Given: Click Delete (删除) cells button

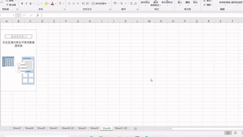Looking at the screenshot, I should click(188, 3).
